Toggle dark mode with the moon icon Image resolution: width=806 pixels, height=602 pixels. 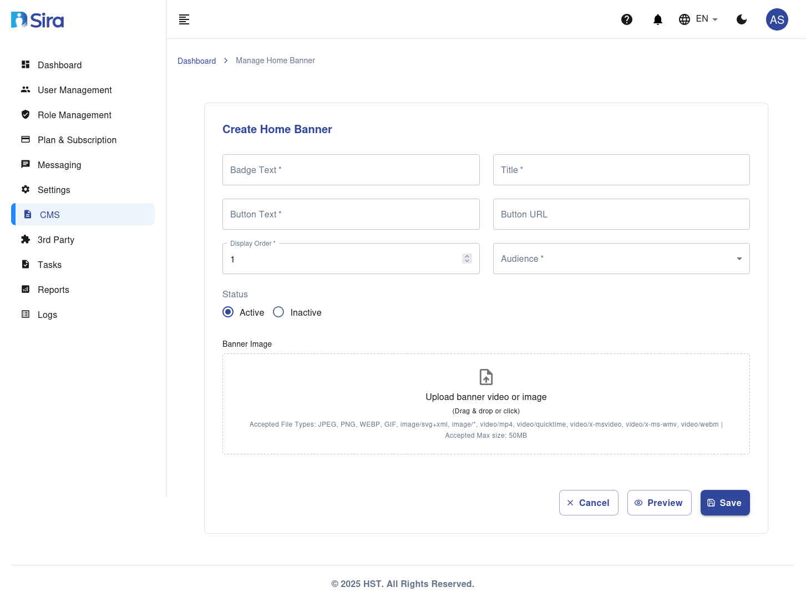(742, 19)
